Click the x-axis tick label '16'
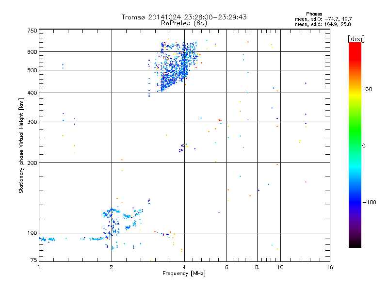The image size is (388, 291). pyautogui.click(x=330, y=267)
